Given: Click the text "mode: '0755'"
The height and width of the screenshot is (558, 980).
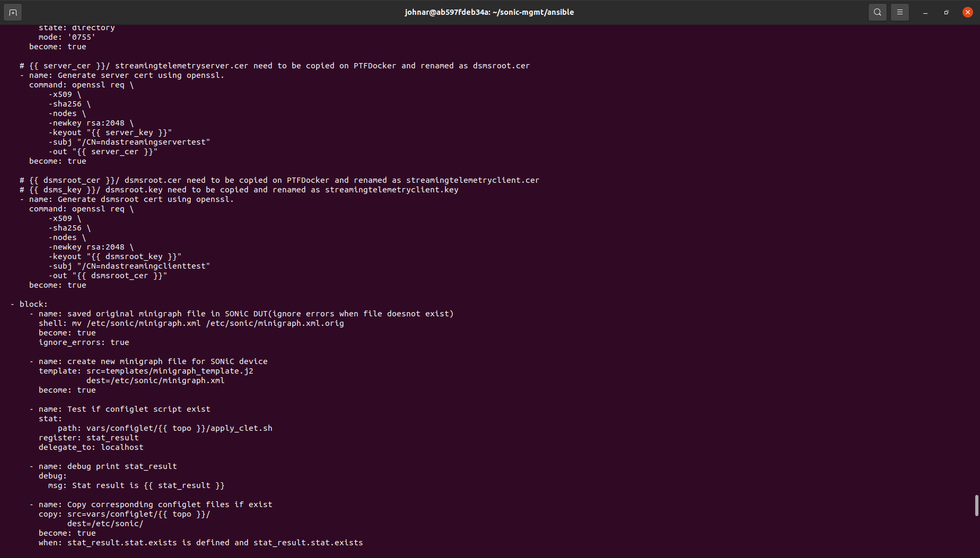Looking at the screenshot, I should click(x=67, y=37).
